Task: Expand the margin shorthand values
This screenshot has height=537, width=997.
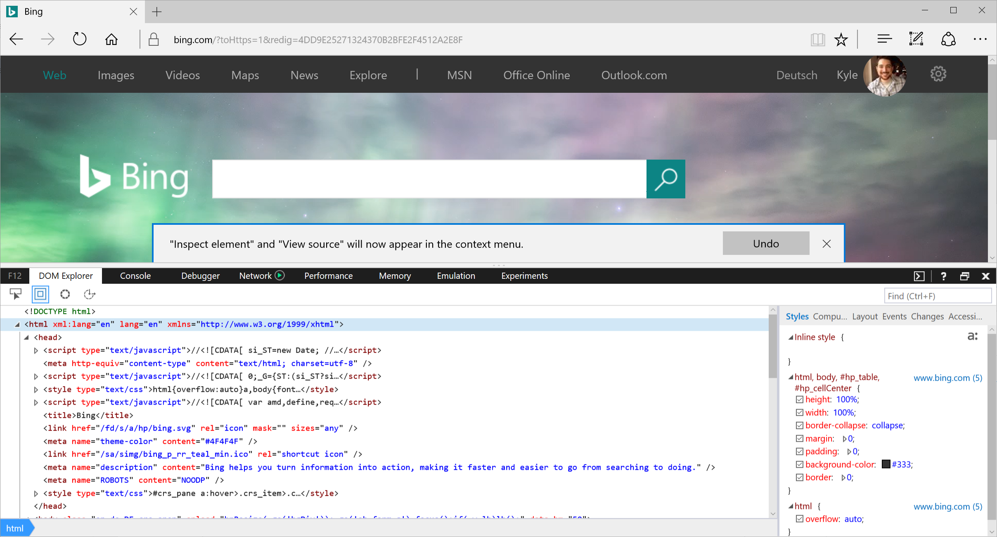Action: pos(845,439)
